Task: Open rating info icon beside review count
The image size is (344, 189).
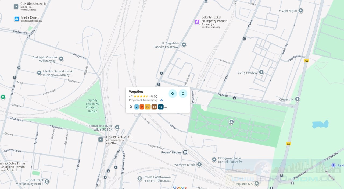Action: (x=156, y=96)
